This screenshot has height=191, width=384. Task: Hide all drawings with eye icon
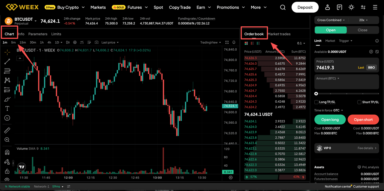[x=7, y=180]
